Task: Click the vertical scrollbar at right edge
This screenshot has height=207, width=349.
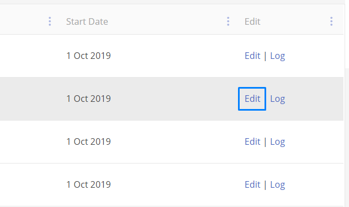Action: coord(347,138)
